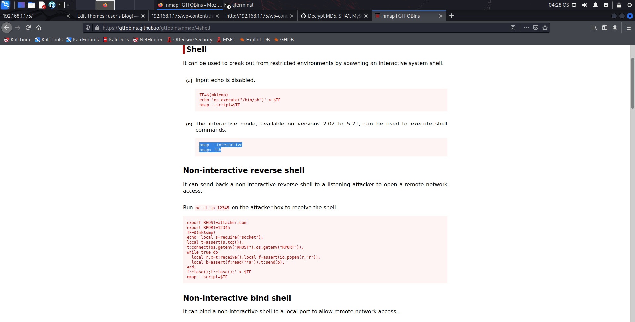
Task: Open the Library history and bookmarks menu
Action: click(594, 28)
